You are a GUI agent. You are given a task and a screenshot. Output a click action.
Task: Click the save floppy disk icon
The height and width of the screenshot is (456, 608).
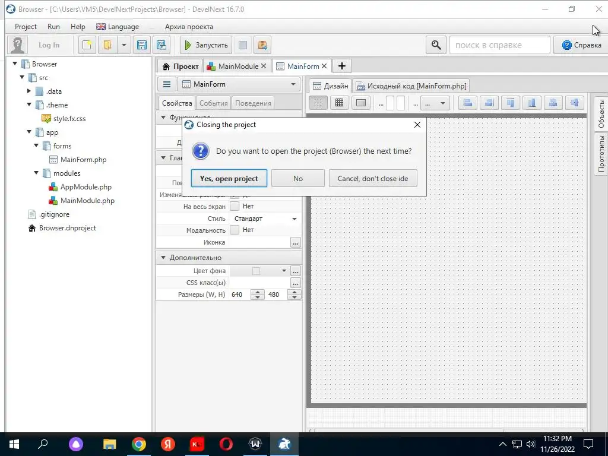point(141,45)
